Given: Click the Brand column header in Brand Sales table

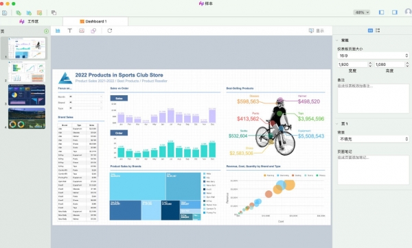Looking at the screenshot, I should click(x=65, y=125).
